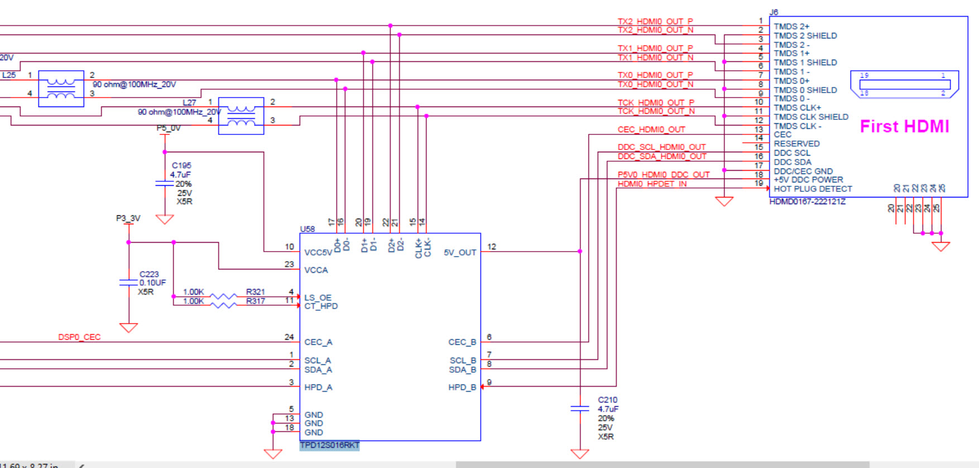Click the HPD_B input arrow on U58

point(483,387)
